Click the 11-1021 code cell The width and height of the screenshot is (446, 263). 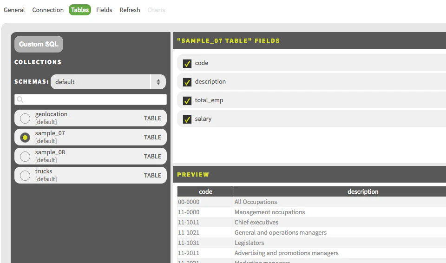click(x=205, y=232)
